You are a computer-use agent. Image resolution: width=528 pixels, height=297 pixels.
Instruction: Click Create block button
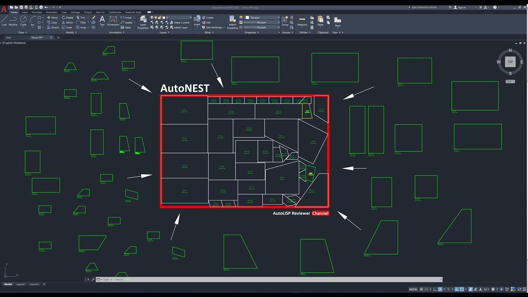(208, 18)
